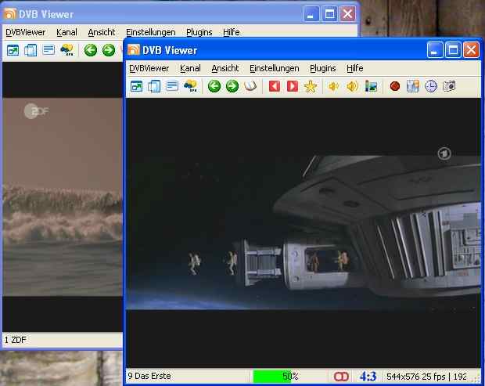Open Ansicht menu in back window
Viewport: 485px width, 386px height.
coord(102,32)
